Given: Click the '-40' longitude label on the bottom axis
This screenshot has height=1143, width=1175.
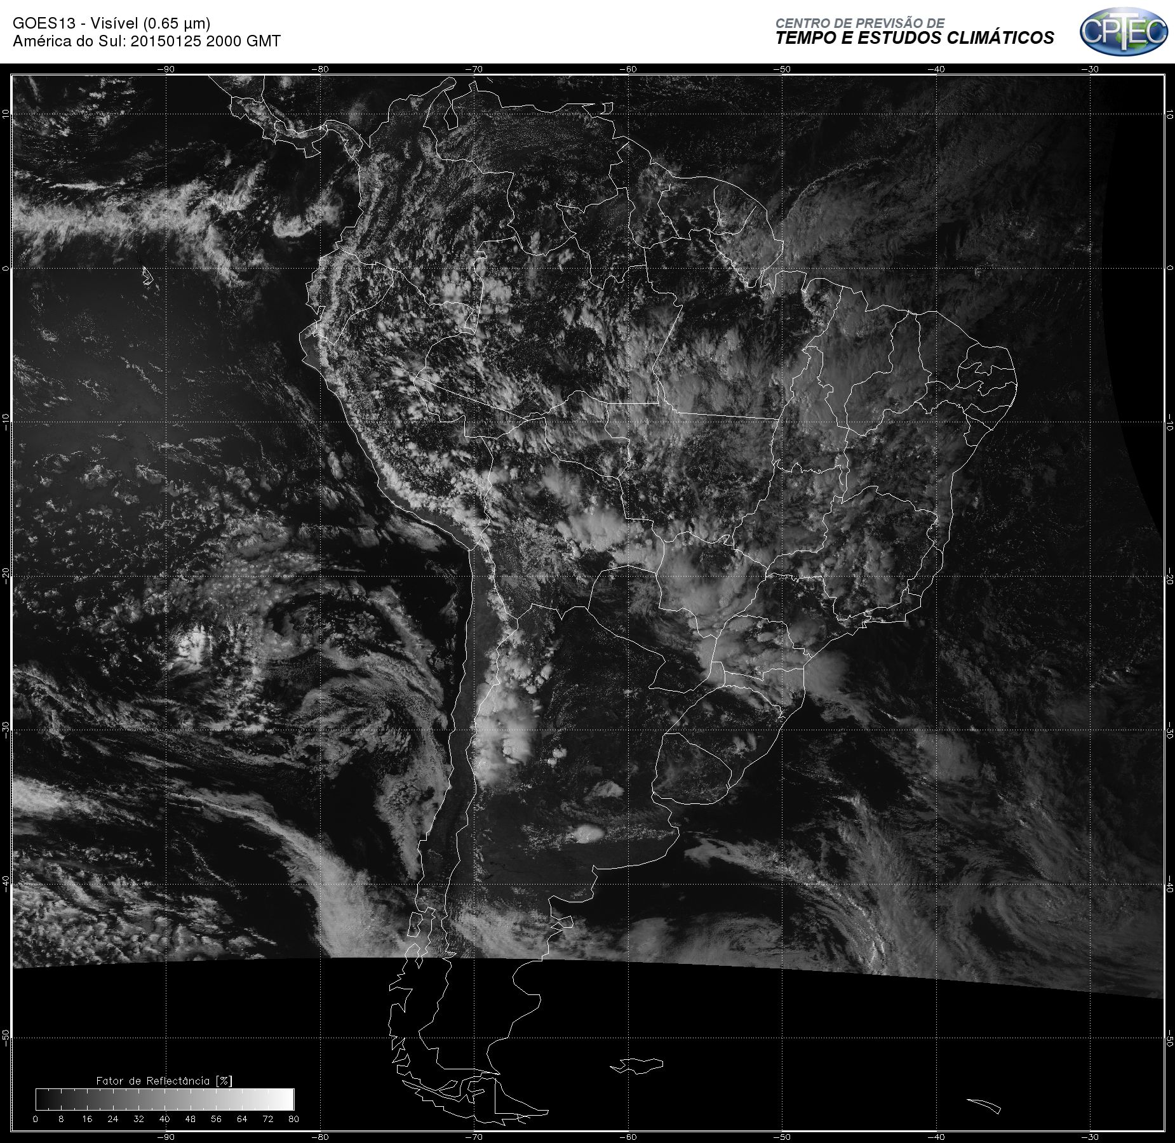Looking at the screenshot, I should pyautogui.click(x=936, y=1137).
